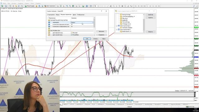Click the 'Сохранить' save button
The width and height of the screenshot is (199, 112).
(x=101, y=35)
